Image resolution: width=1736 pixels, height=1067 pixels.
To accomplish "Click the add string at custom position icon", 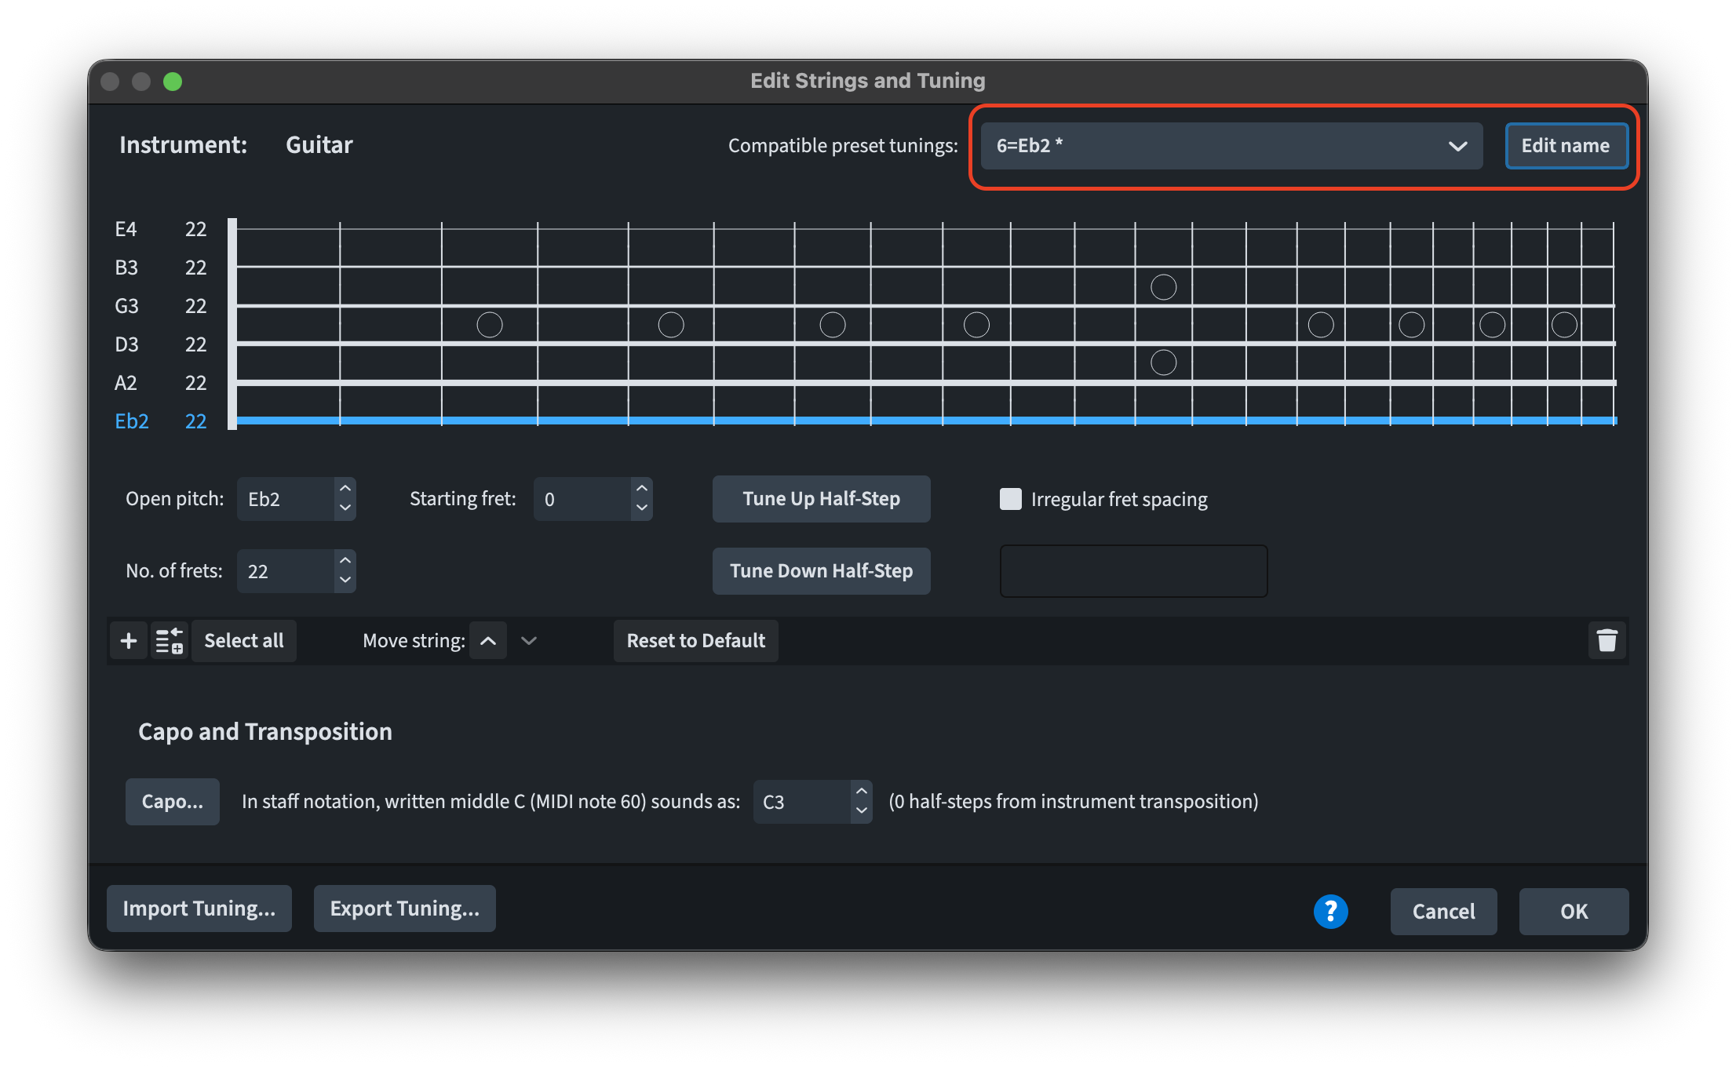I will click(x=169, y=641).
